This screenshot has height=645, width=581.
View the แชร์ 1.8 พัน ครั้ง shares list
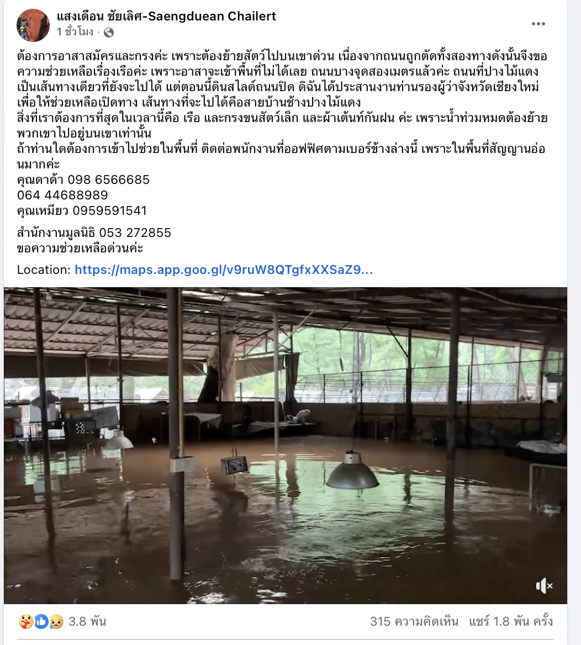(x=511, y=621)
